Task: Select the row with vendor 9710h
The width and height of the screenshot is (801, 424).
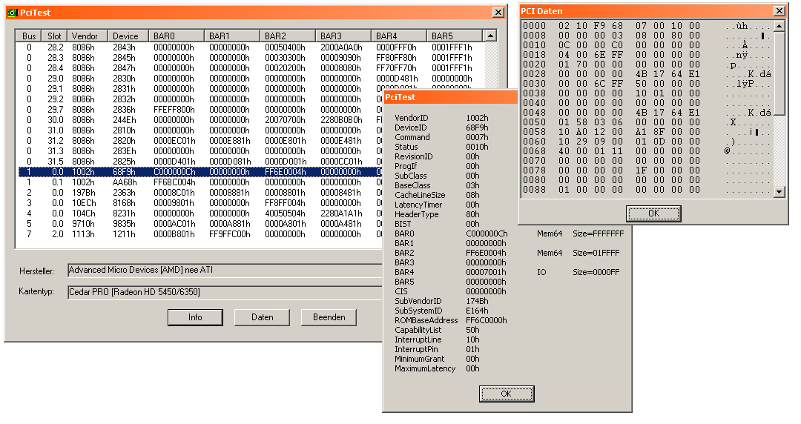Action: point(200,224)
